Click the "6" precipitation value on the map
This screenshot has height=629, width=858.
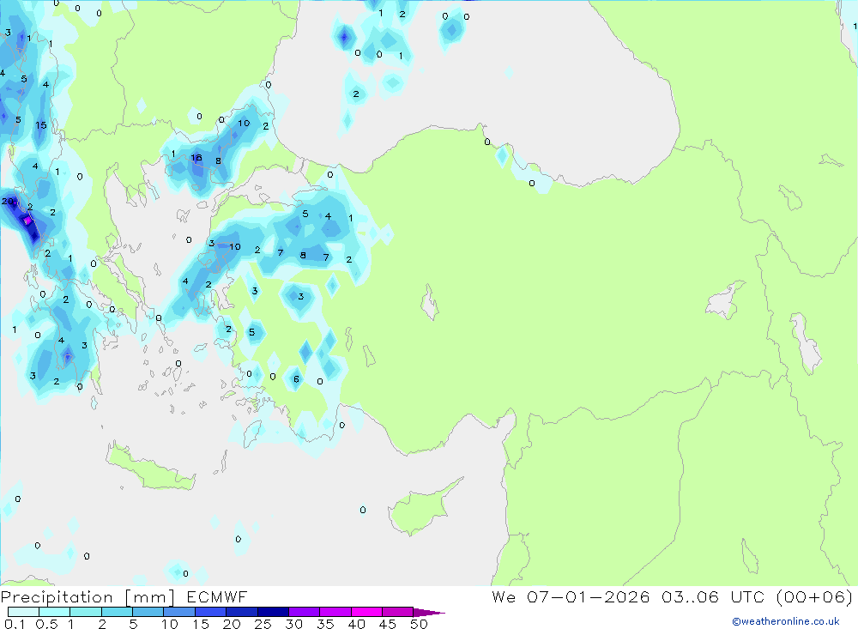pos(296,378)
